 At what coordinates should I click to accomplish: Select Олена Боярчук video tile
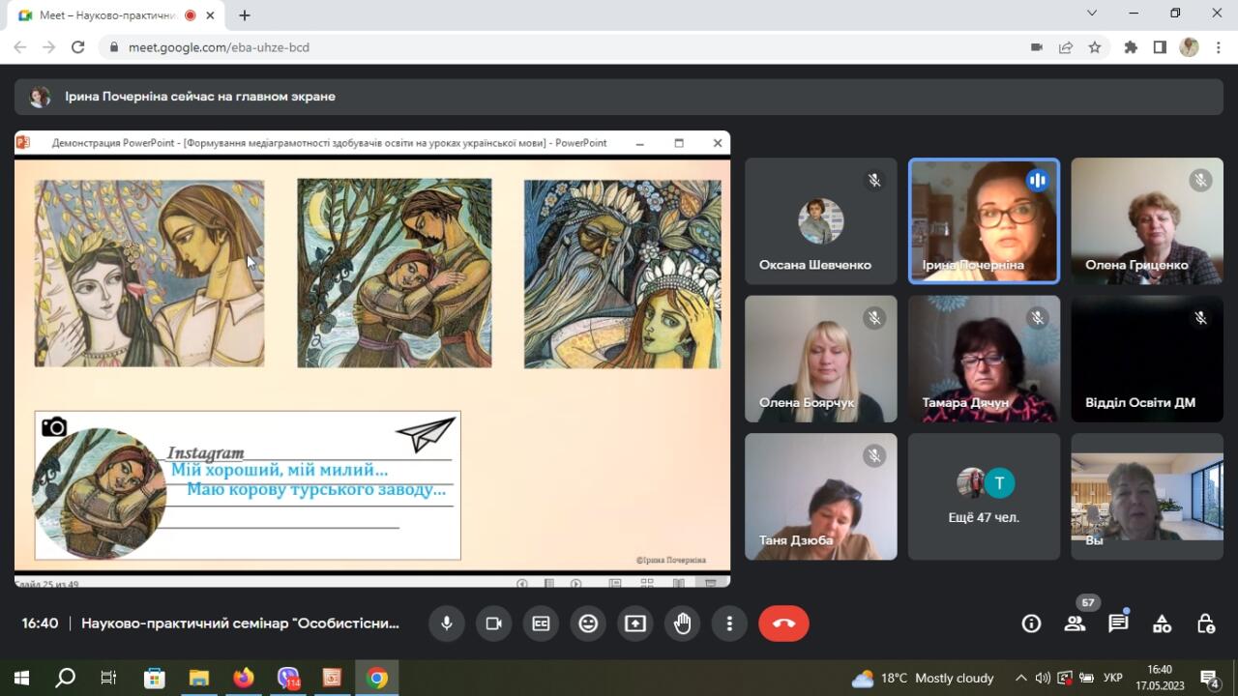pos(820,359)
